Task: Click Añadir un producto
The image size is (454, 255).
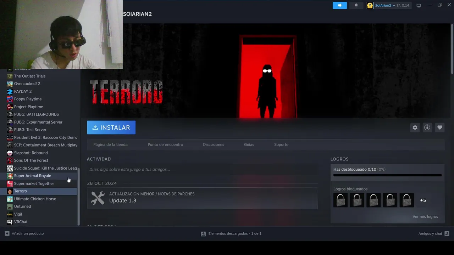Action: coord(24,233)
